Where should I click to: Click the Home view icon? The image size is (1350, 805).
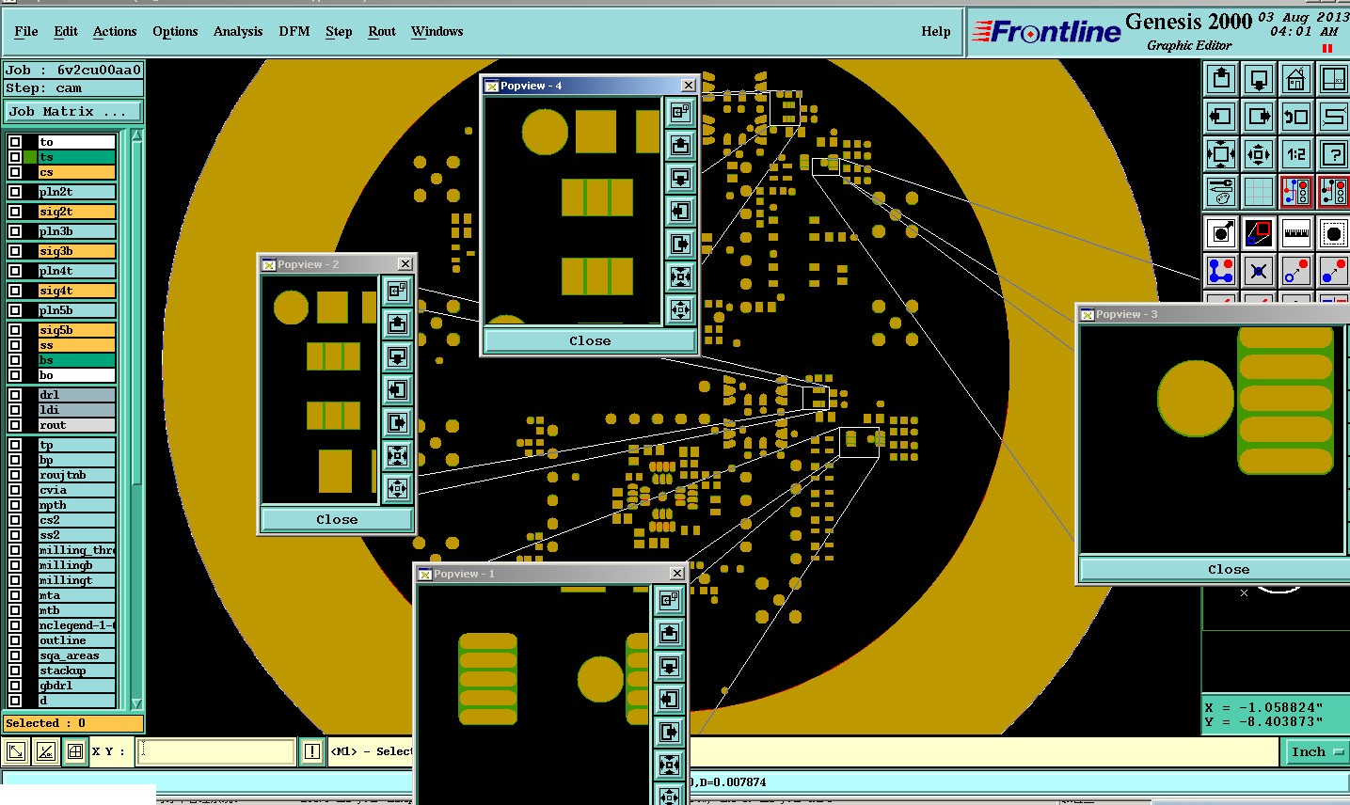(1296, 79)
